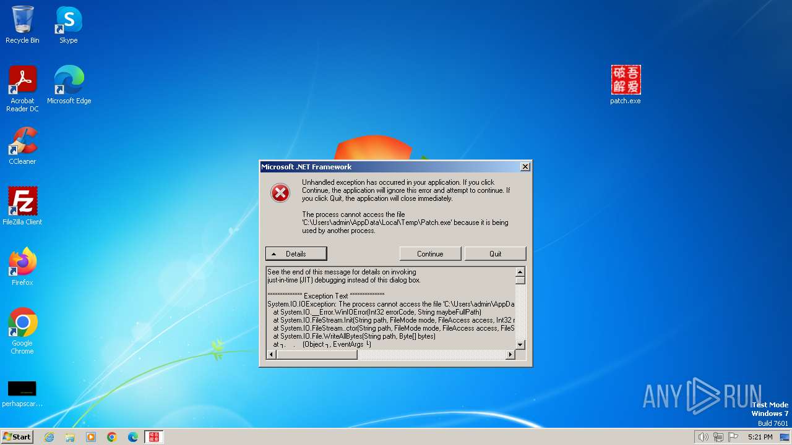Show the clock at 5:21 PM
The image size is (792, 445).
pos(760,437)
